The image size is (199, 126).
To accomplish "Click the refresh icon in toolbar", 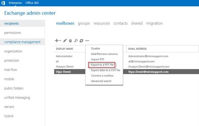I will (81, 41).
